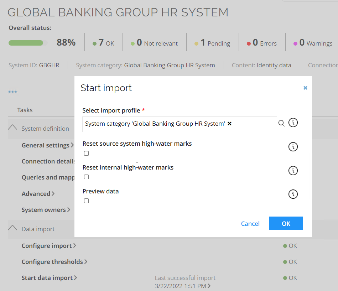Image resolution: width=338 pixels, height=291 pixels.
Task: Cancel the import dialog
Action: tap(250, 224)
